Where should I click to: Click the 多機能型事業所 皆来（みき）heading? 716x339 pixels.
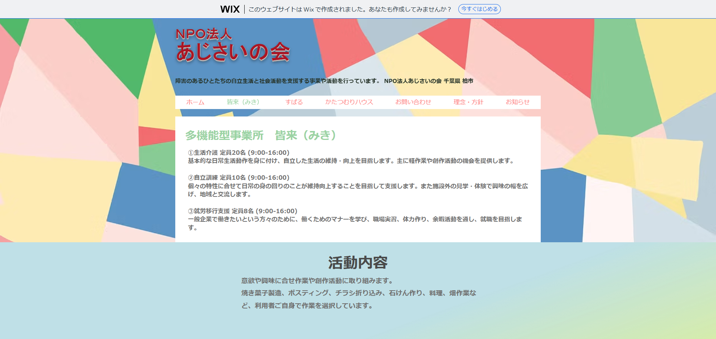point(261,135)
